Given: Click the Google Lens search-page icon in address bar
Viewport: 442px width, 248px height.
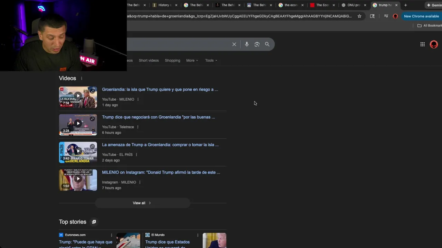Looking at the screenshot, I should (372, 16).
